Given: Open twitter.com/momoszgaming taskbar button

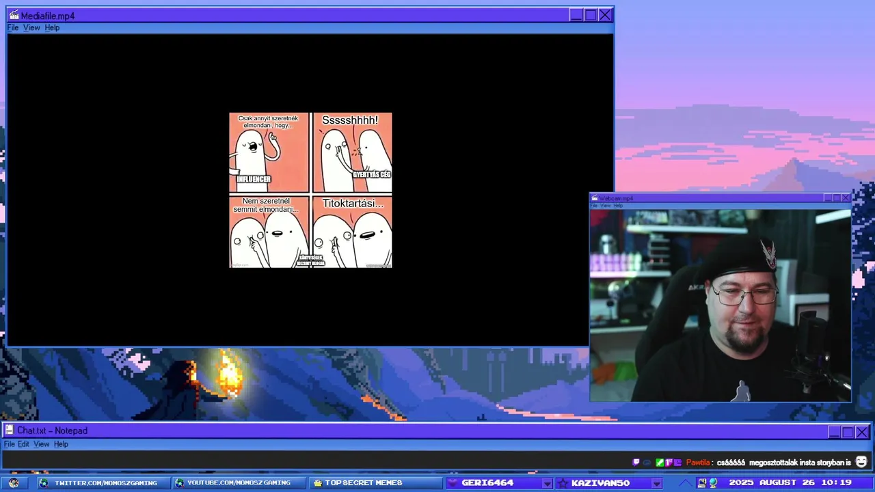Looking at the screenshot, I should click(x=103, y=483).
